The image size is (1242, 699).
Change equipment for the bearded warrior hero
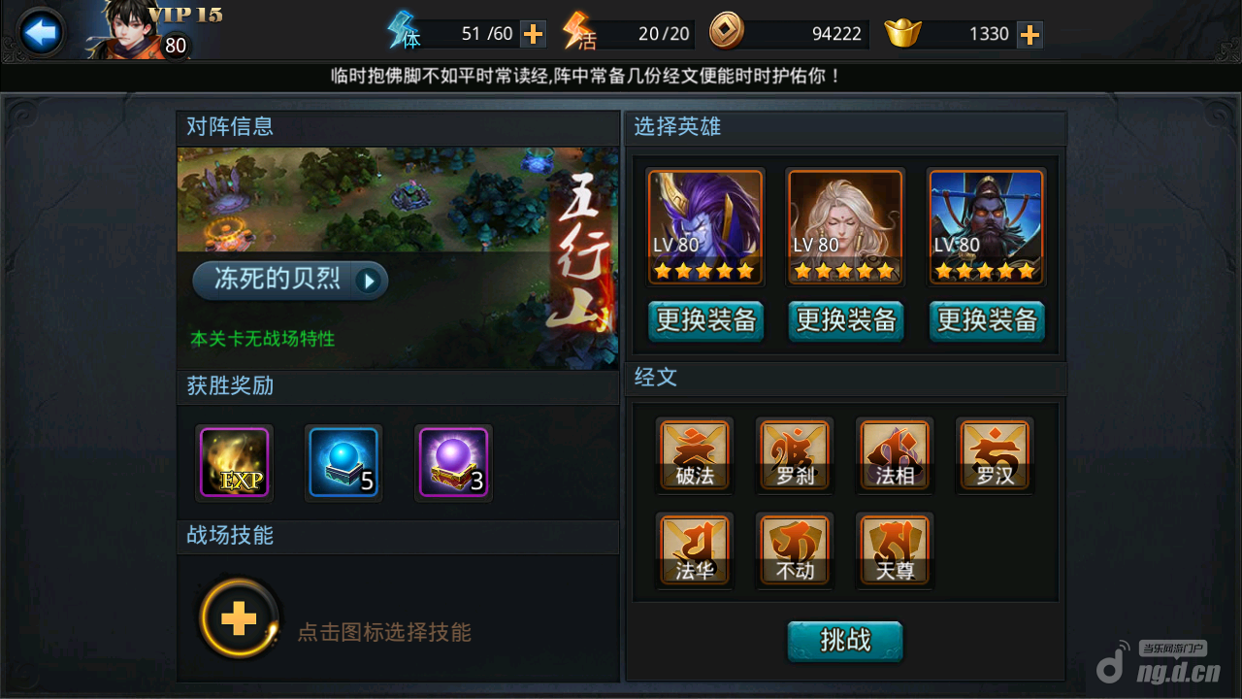(x=987, y=320)
